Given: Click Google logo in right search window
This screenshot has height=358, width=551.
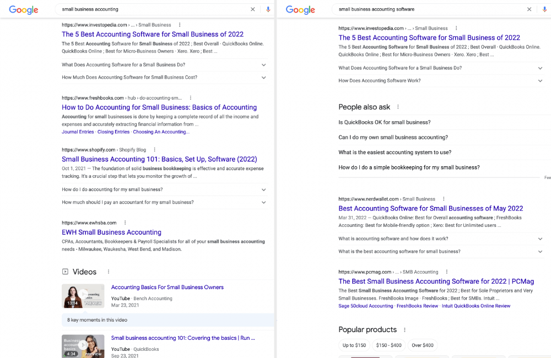Looking at the screenshot, I should point(300,10).
